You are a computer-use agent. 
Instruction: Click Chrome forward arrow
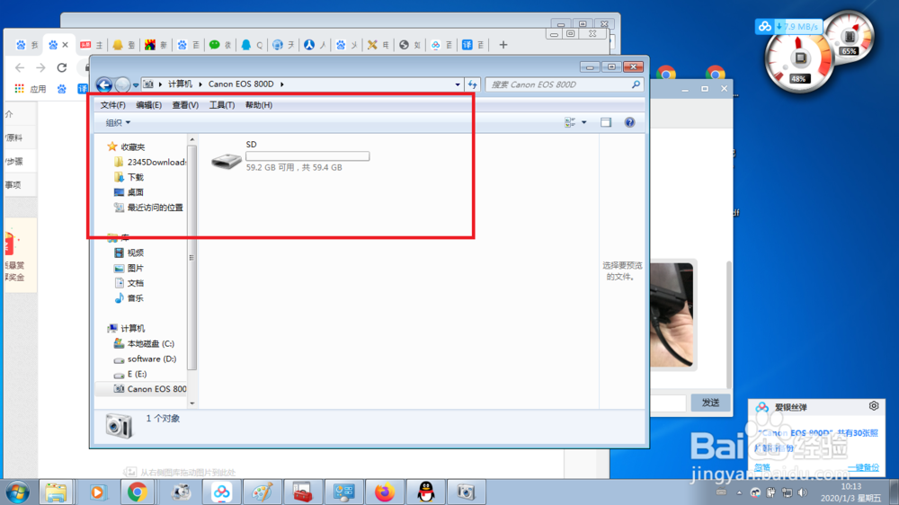40,67
